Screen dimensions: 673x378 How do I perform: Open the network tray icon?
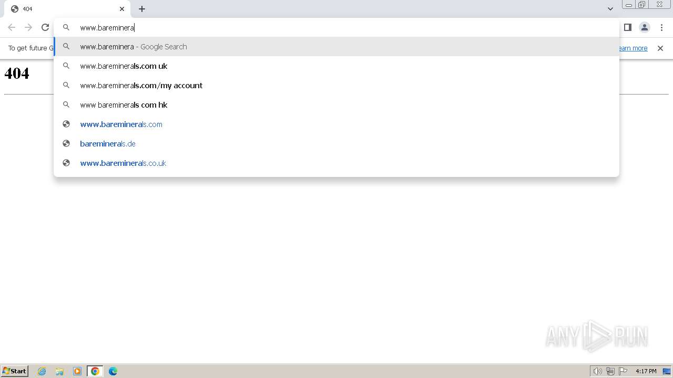[610, 371]
